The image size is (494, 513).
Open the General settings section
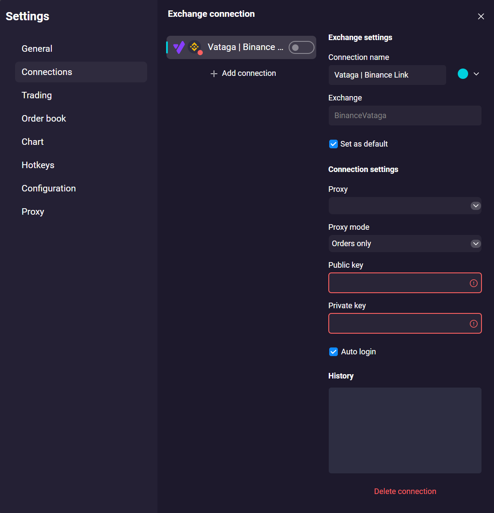pos(81,49)
